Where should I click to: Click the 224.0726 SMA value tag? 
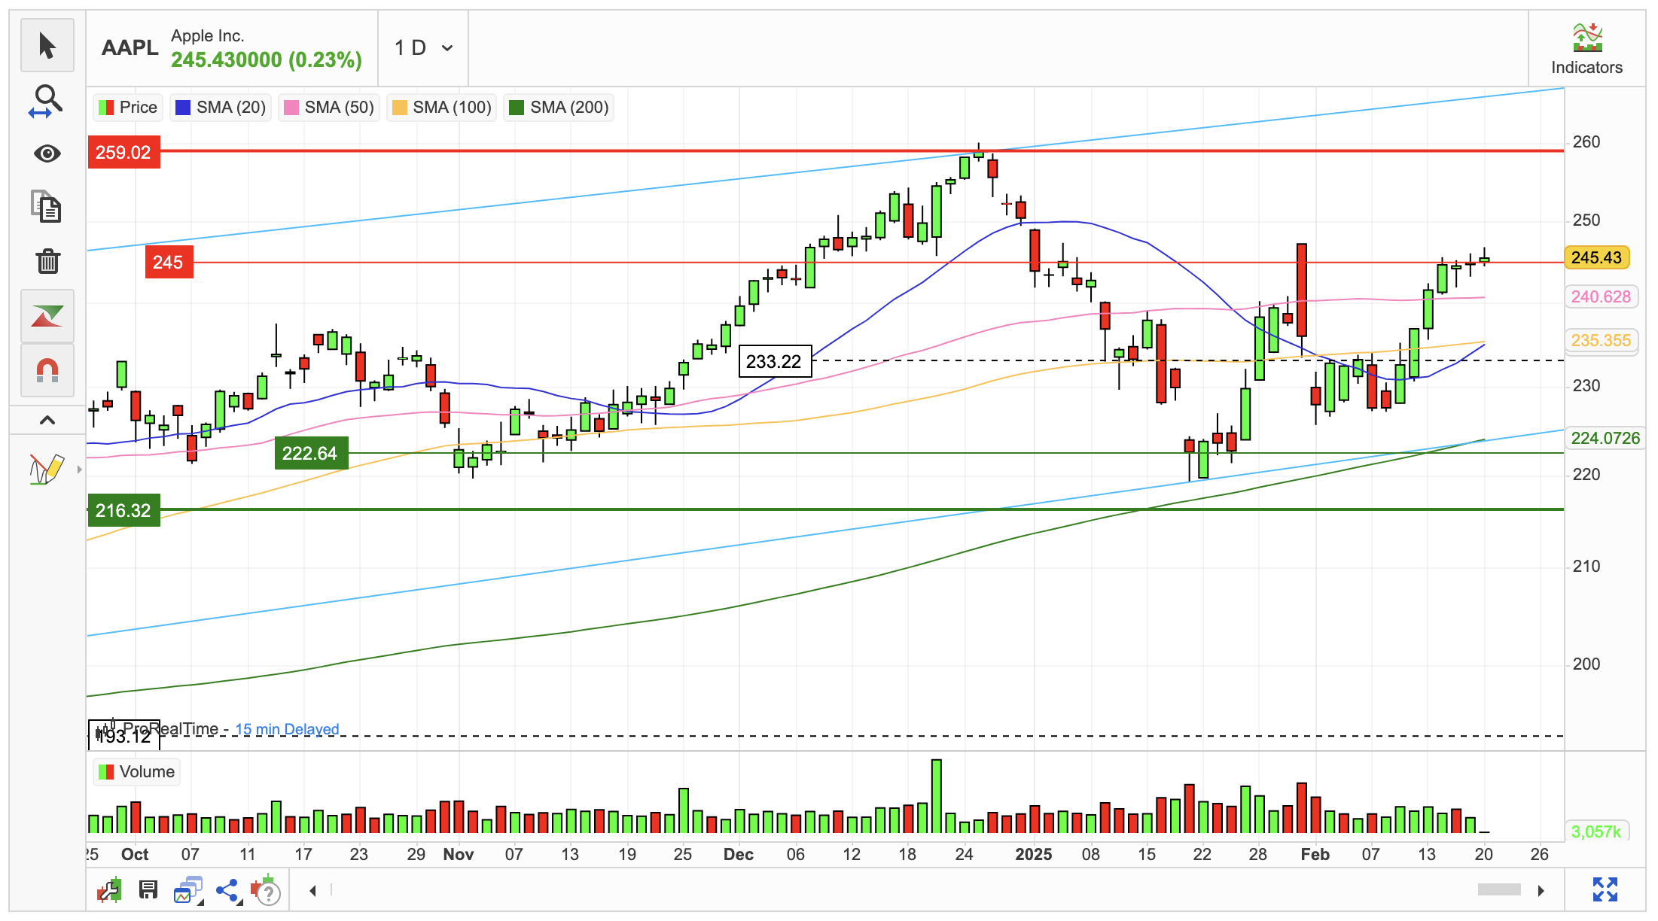click(1605, 438)
